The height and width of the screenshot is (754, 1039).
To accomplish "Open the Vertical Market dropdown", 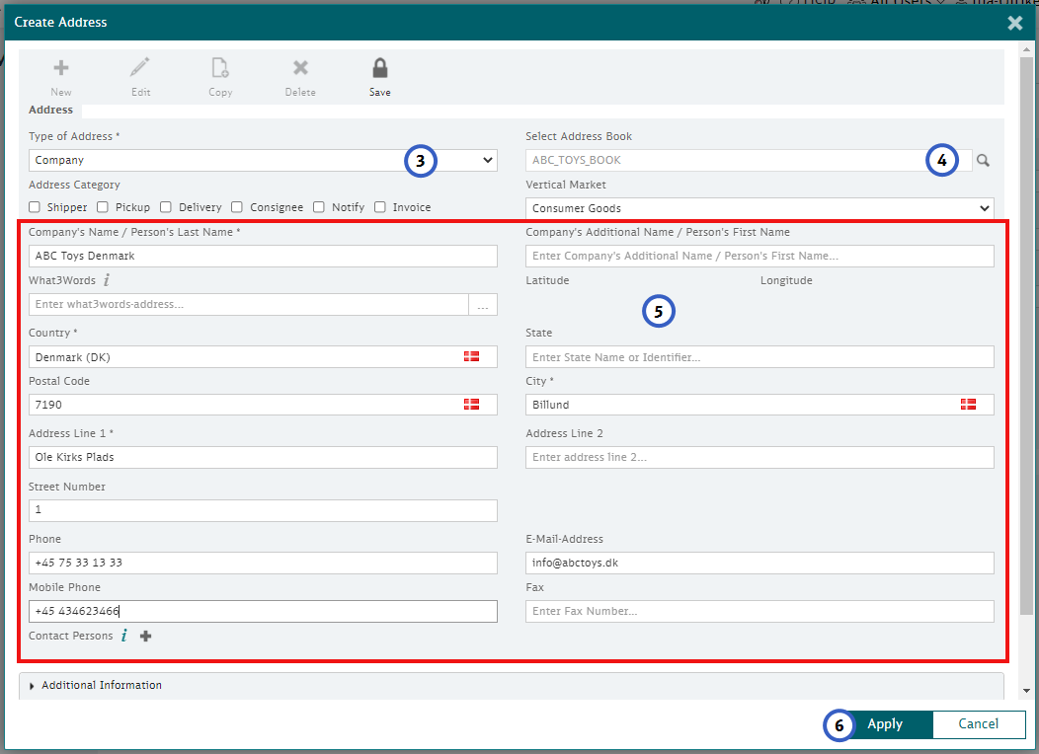I will (x=759, y=208).
